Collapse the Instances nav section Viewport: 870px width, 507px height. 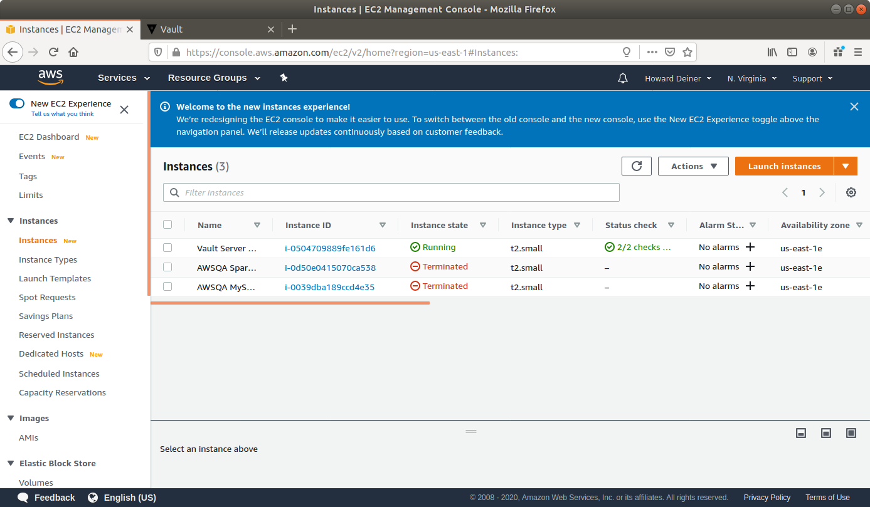point(10,221)
